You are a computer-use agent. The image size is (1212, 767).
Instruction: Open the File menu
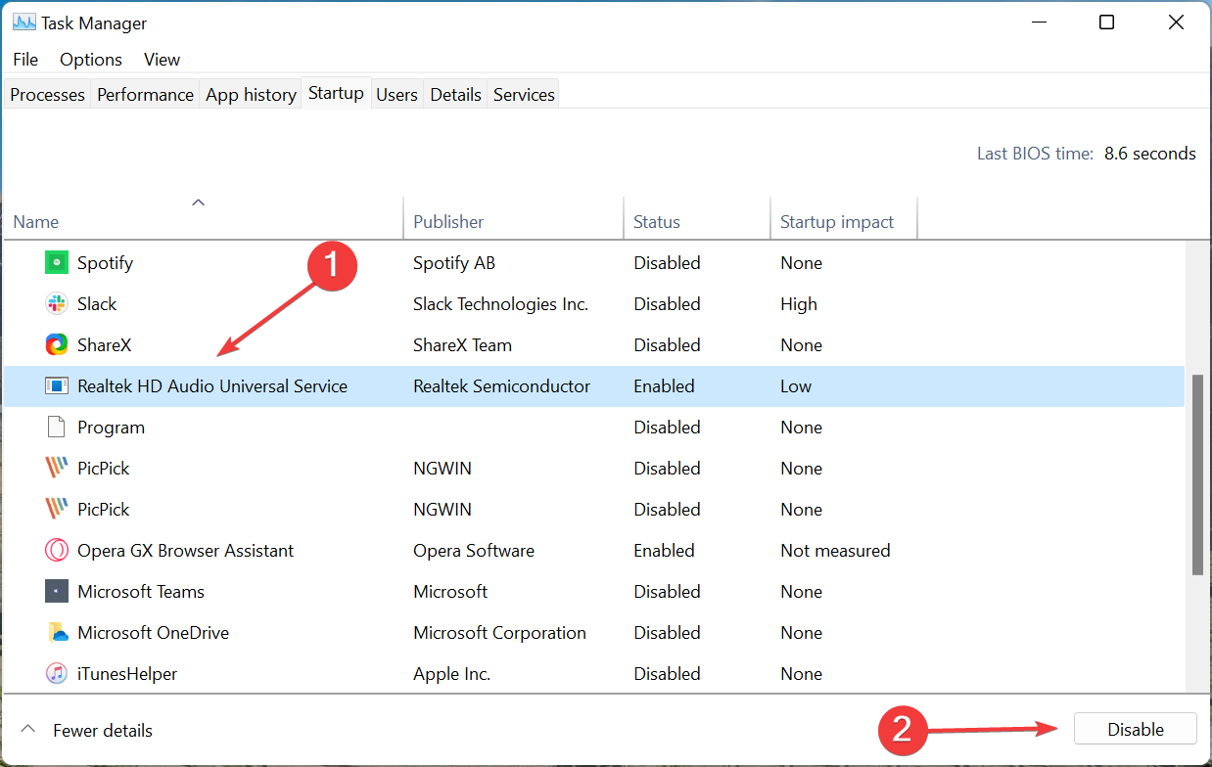[x=25, y=60]
